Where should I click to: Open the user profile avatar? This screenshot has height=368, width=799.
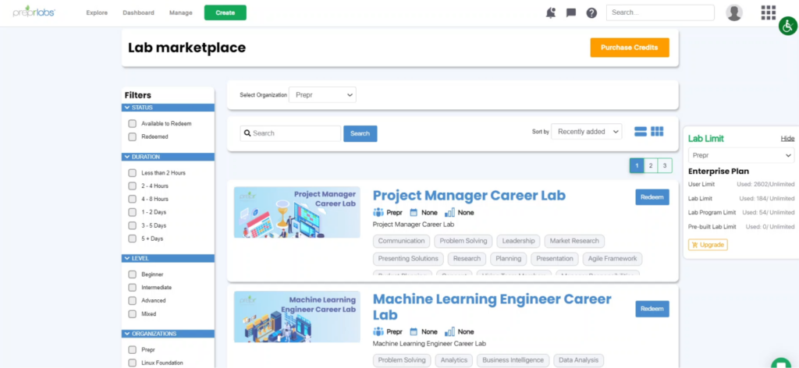[733, 12]
